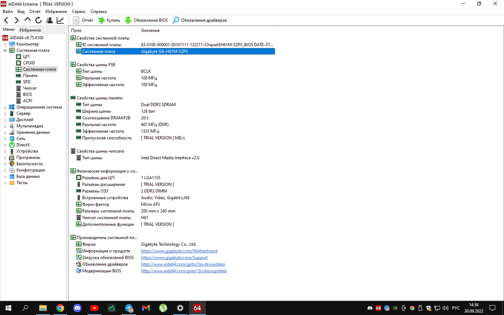Open Gmail from the taskbar
504x315 pixels.
[146, 308]
